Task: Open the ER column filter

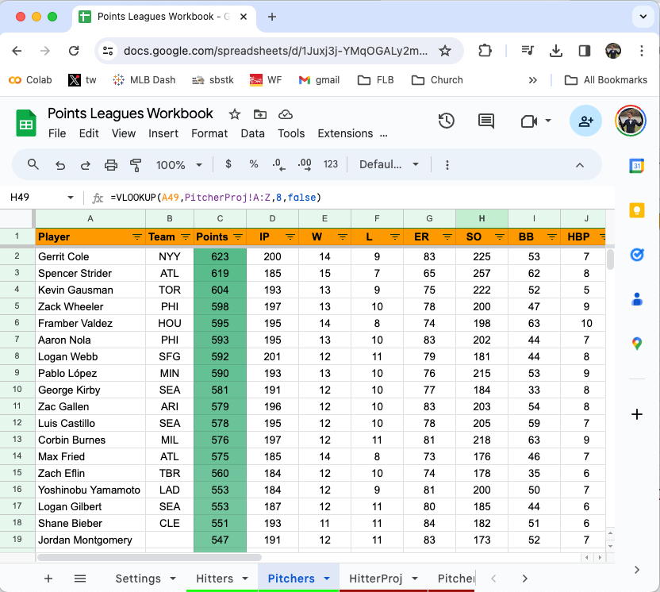Action: 447,237
